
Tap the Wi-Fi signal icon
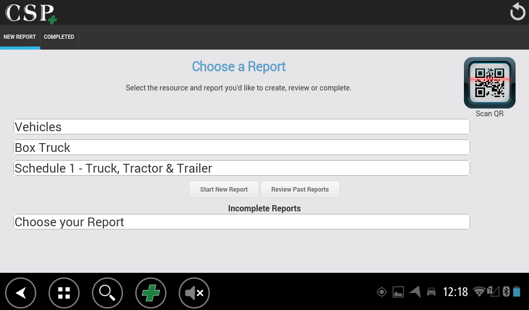(479, 291)
